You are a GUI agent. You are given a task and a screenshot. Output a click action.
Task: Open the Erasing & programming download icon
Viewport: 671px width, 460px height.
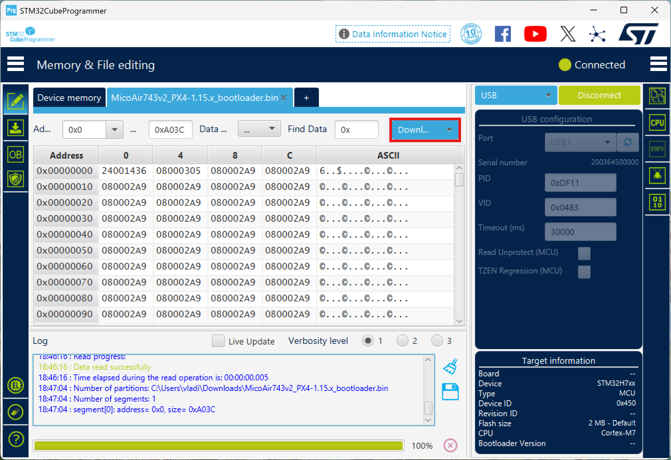point(15,128)
